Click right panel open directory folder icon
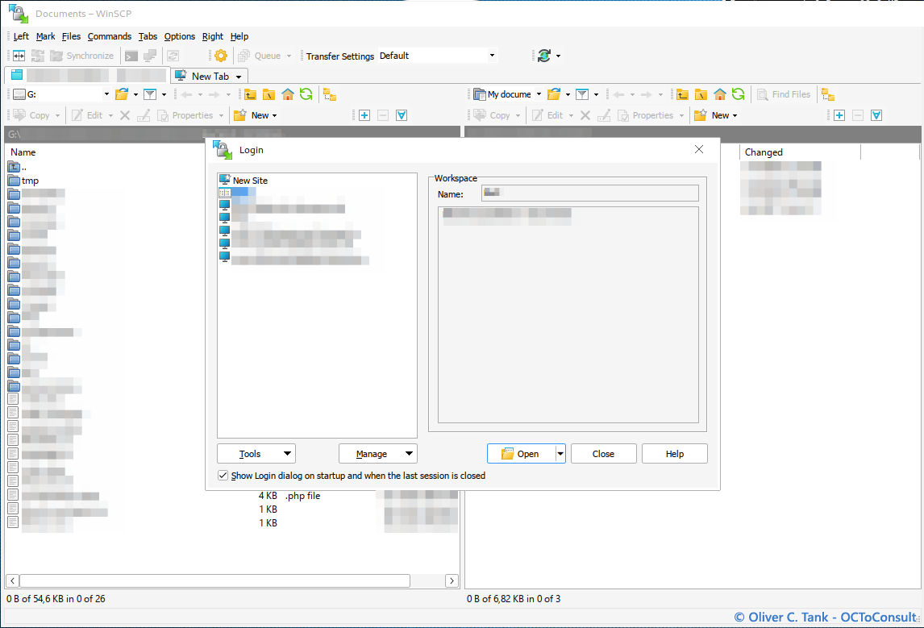This screenshot has width=924, height=628. pyautogui.click(x=554, y=94)
